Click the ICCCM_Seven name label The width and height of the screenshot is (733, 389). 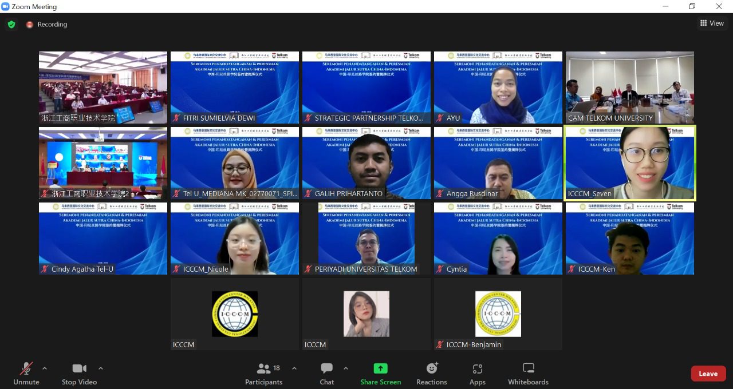[590, 194]
